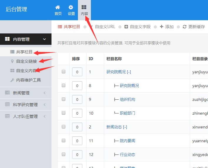Click the grid icon beside 自定义内容
This screenshot has width=208, height=168.
click(12, 71)
